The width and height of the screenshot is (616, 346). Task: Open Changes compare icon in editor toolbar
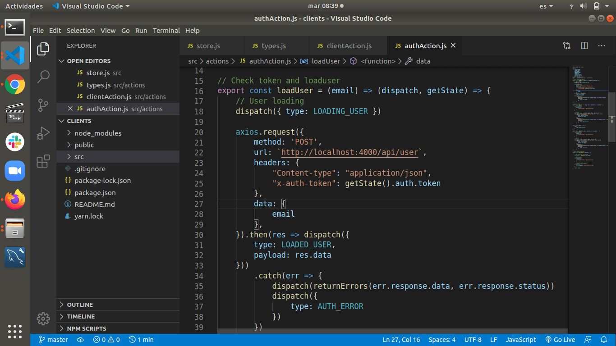click(x=567, y=46)
